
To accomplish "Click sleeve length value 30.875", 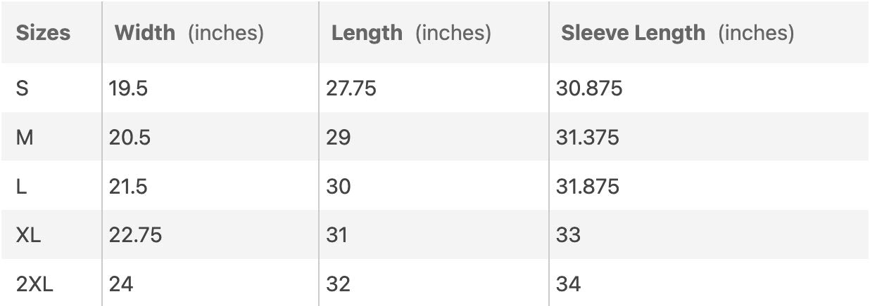I will (589, 89).
